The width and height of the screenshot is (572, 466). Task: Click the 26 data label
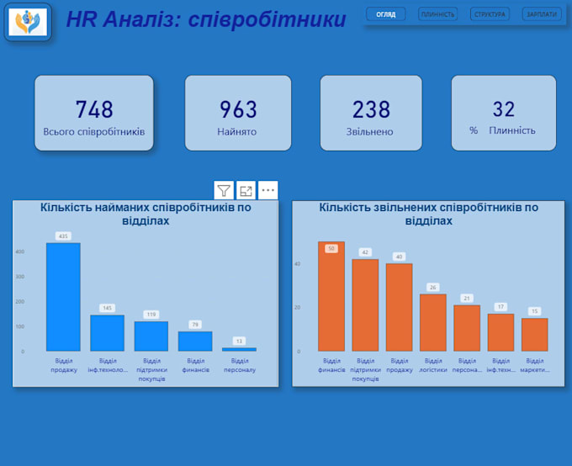coord(433,287)
